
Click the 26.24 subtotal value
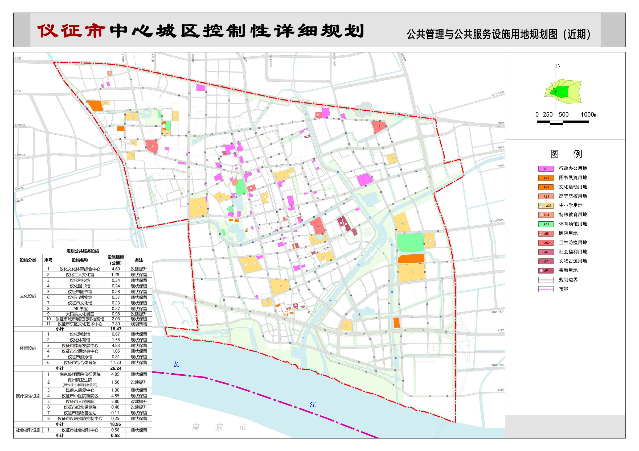click(x=116, y=369)
